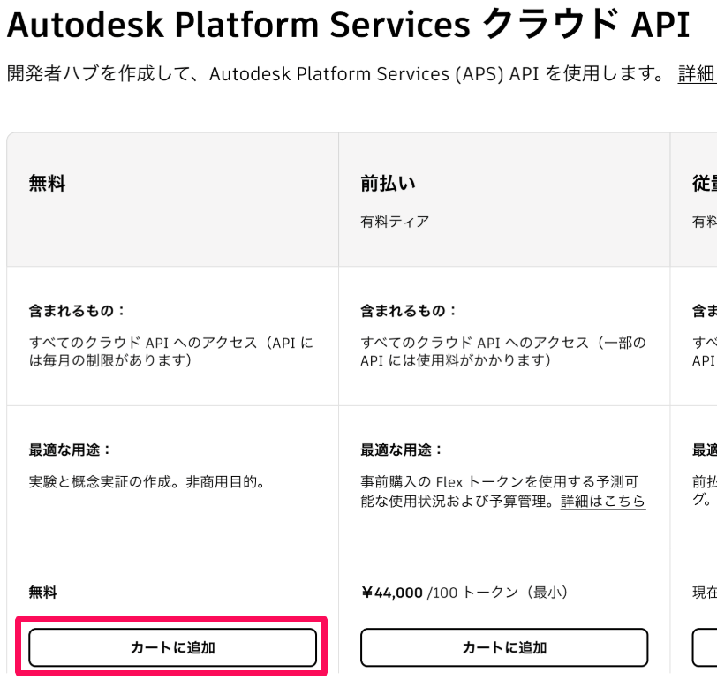The width and height of the screenshot is (717, 695).
Task: Select the page title Autodesk Platform Services クラウド API
Action: [349, 25]
